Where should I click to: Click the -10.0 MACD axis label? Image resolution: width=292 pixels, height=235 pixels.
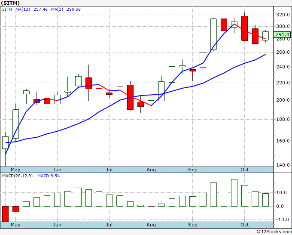[282, 220]
